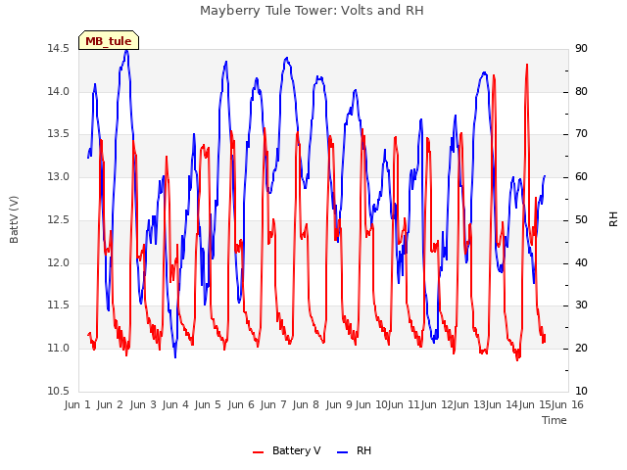Click the 80 RH tick label
Screen dimensions: 627x470
pyautogui.click(x=581, y=91)
